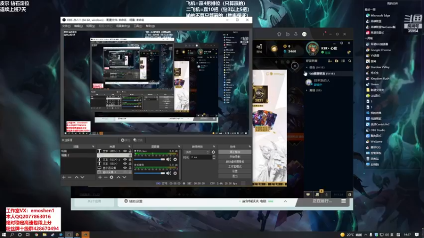Open OBS 编辑(E) menu
Image resolution: width=424 pixels, height=238 pixels.
click(78, 26)
